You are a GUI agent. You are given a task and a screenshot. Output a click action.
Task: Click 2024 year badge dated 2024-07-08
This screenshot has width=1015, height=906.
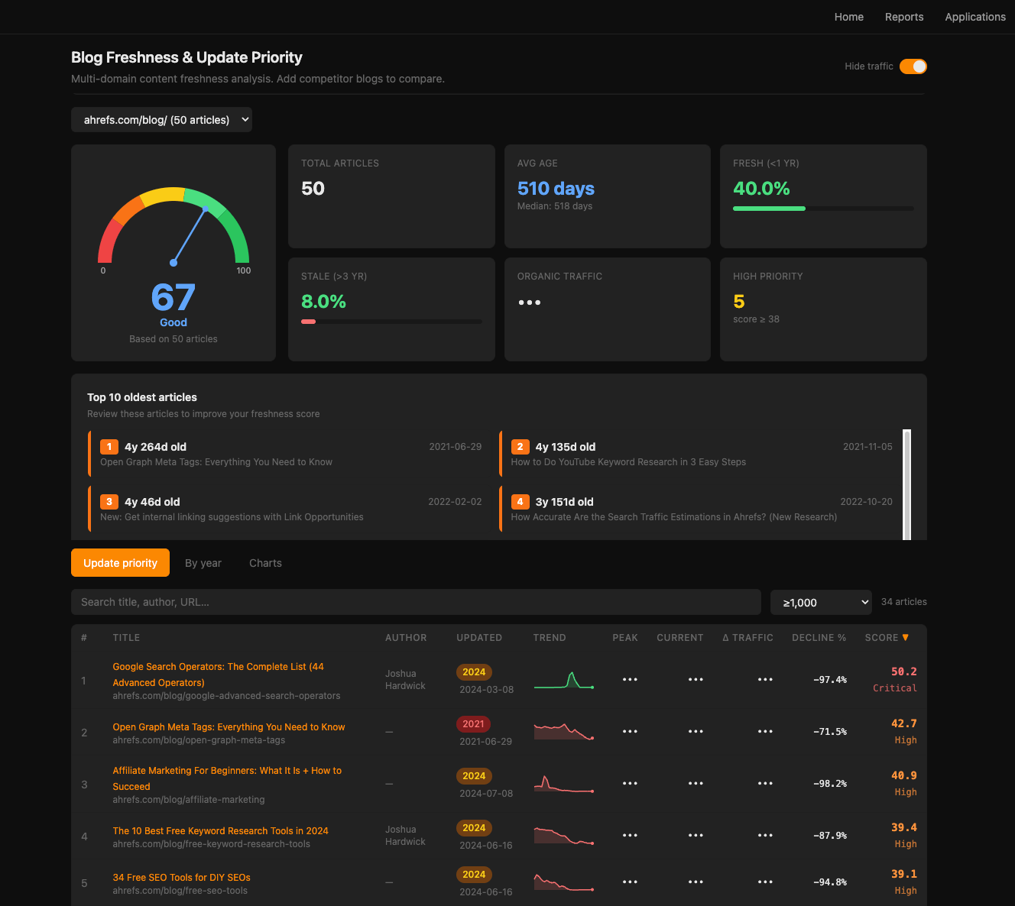click(474, 776)
